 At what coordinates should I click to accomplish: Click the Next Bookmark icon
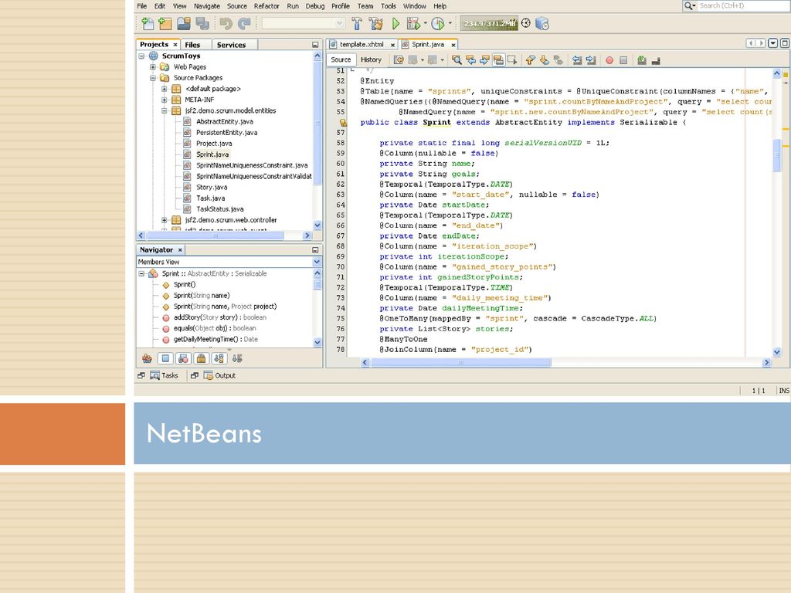pyautogui.click(x=545, y=60)
